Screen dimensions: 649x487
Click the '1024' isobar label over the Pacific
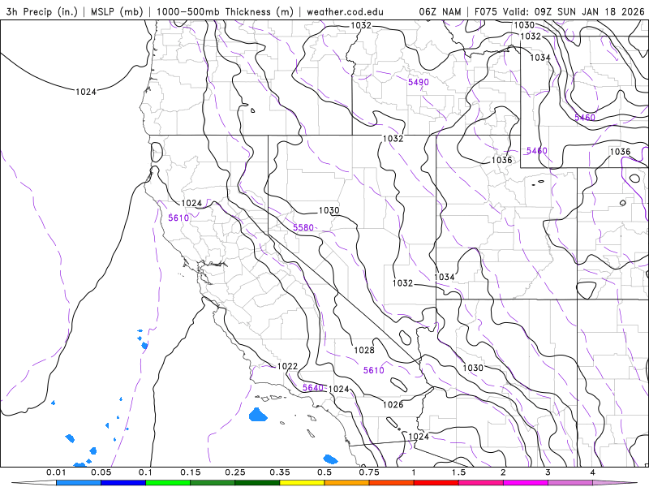point(86,92)
